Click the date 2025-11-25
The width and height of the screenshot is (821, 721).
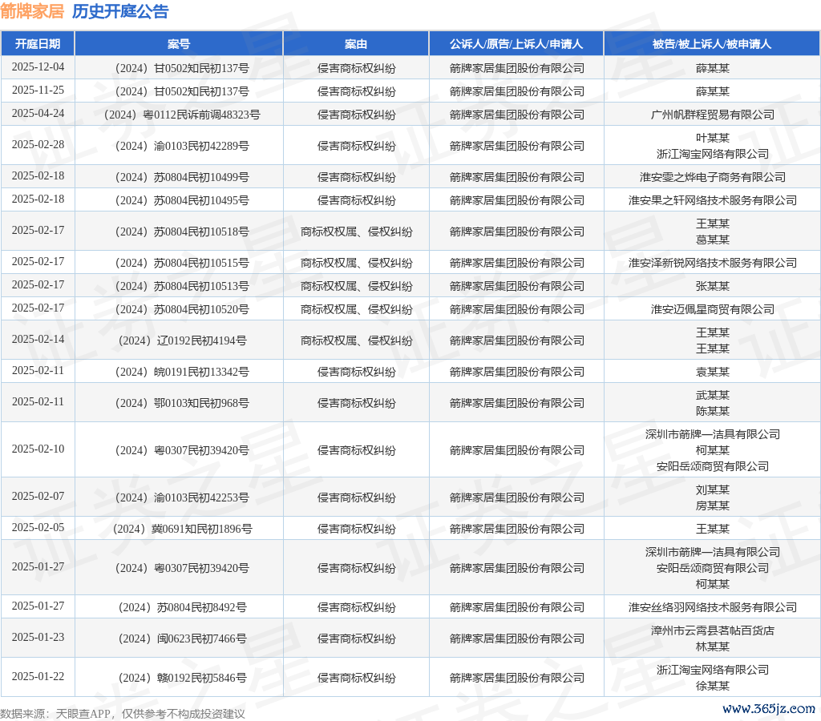38,91
